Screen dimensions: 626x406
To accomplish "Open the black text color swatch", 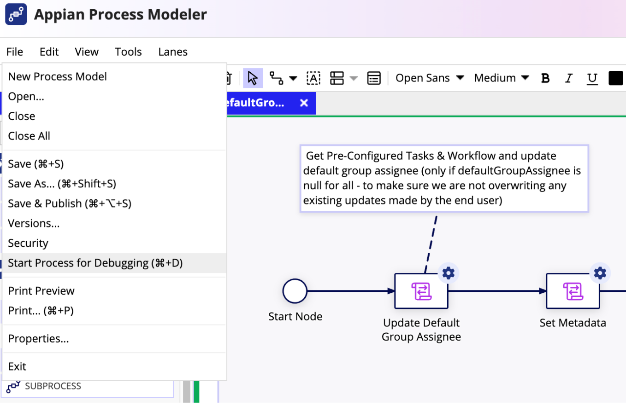I will click(x=616, y=78).
